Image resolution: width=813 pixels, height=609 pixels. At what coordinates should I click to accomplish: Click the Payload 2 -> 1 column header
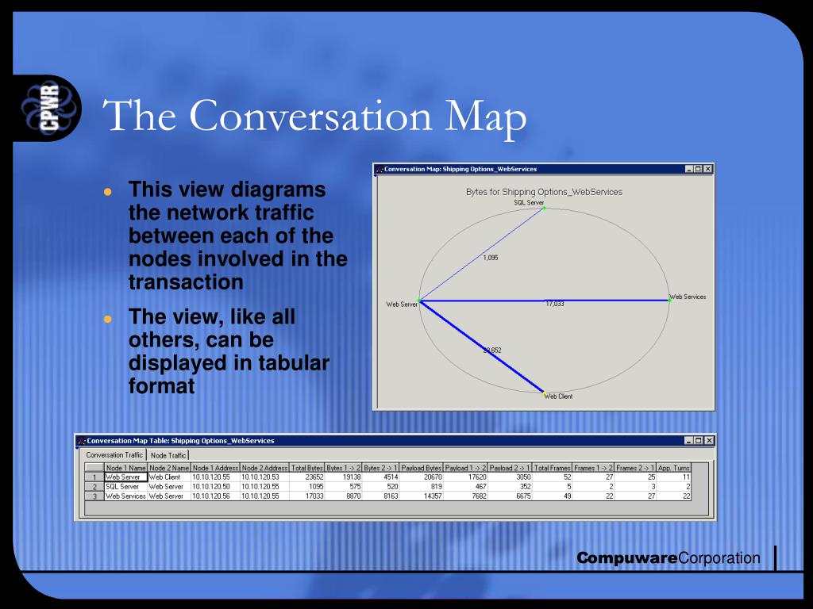pyautogui.click(x=510, y=468)
